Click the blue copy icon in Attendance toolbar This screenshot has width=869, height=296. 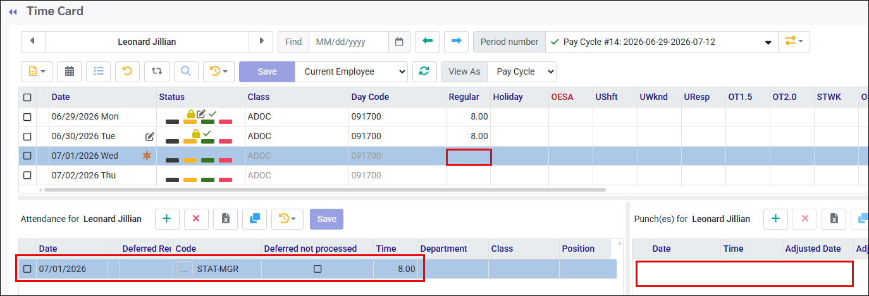pyautogui.click(x=254, y=219)
